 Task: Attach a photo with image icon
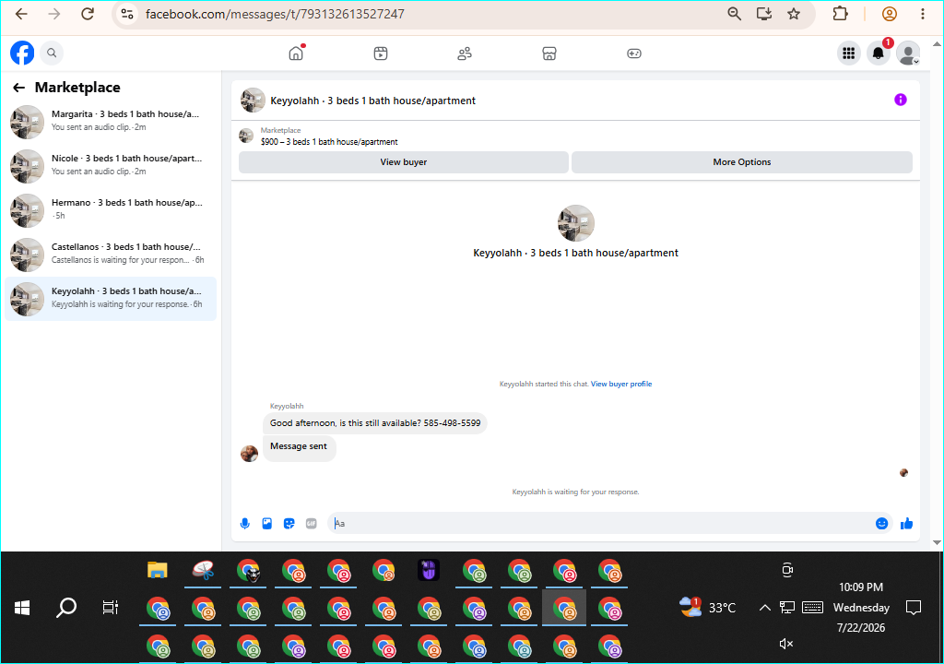(x=267, y=524)
